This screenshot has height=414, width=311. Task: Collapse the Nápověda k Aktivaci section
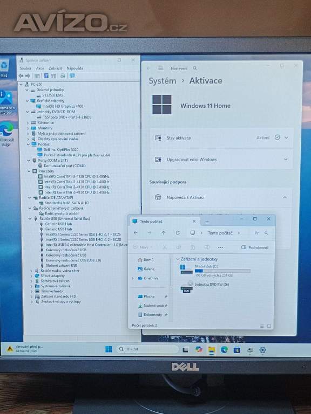(285, 197)
